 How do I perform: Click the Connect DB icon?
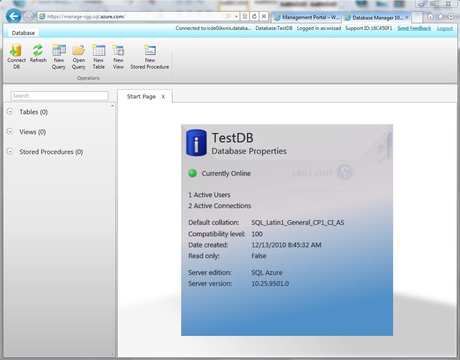[16, 51]
